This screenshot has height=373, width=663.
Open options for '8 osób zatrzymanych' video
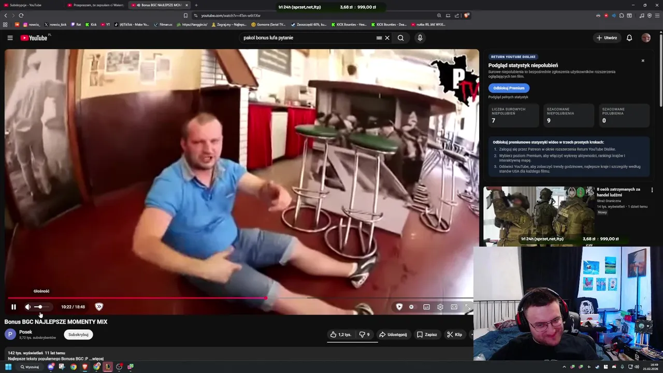(x=652, y=190)
